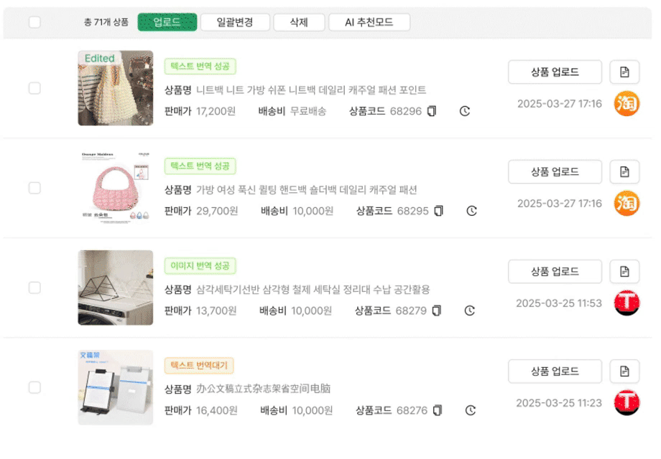
Task: Click 상품 업로드 for the pink handbag
Action: point(555,172)
